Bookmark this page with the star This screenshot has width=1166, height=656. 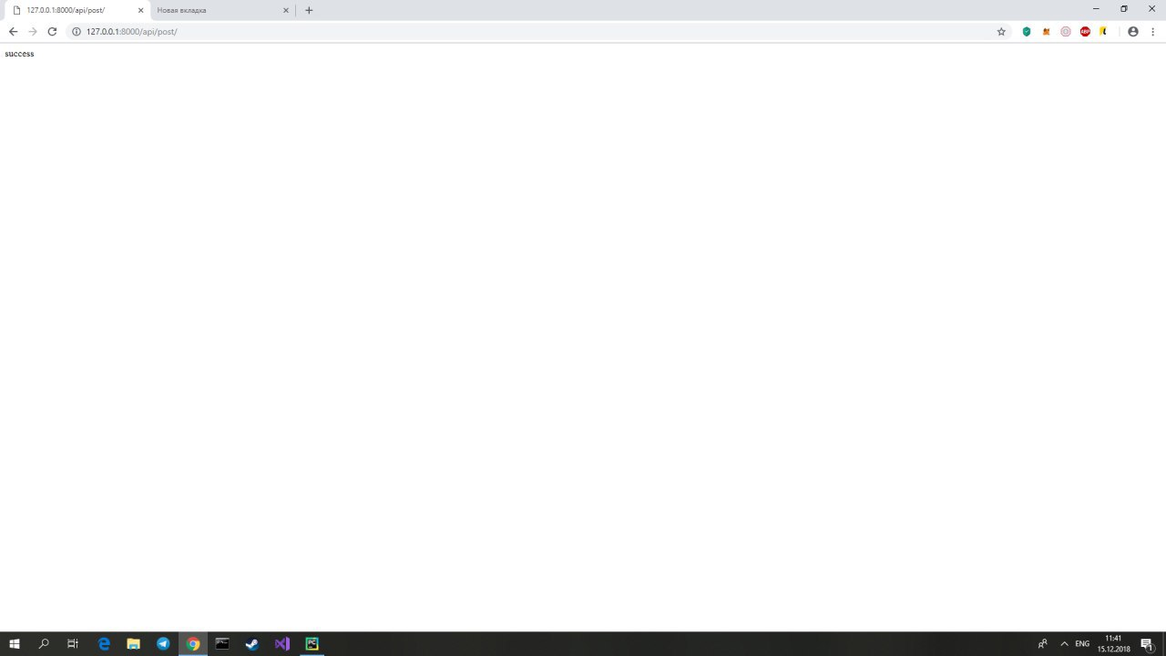tap(1001, 31)
